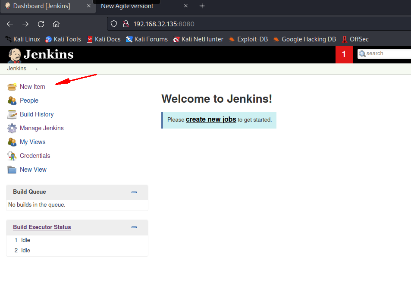Click the Manage Jenkins gear icon
The height and width of the screenshot is (286, 411).
[12, 128]
